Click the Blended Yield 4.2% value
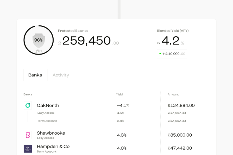 point(171,41)
